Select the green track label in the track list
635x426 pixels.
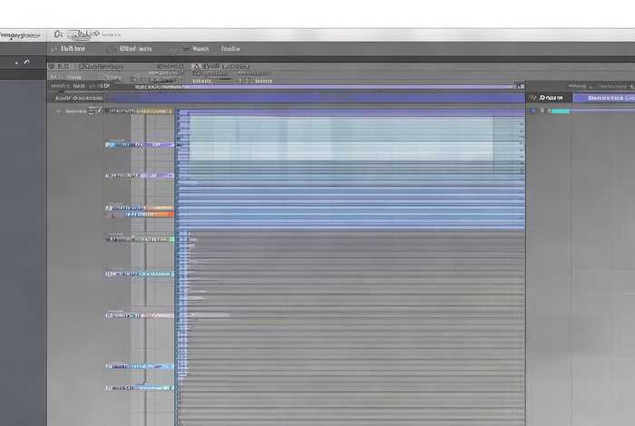coord(141,239)
